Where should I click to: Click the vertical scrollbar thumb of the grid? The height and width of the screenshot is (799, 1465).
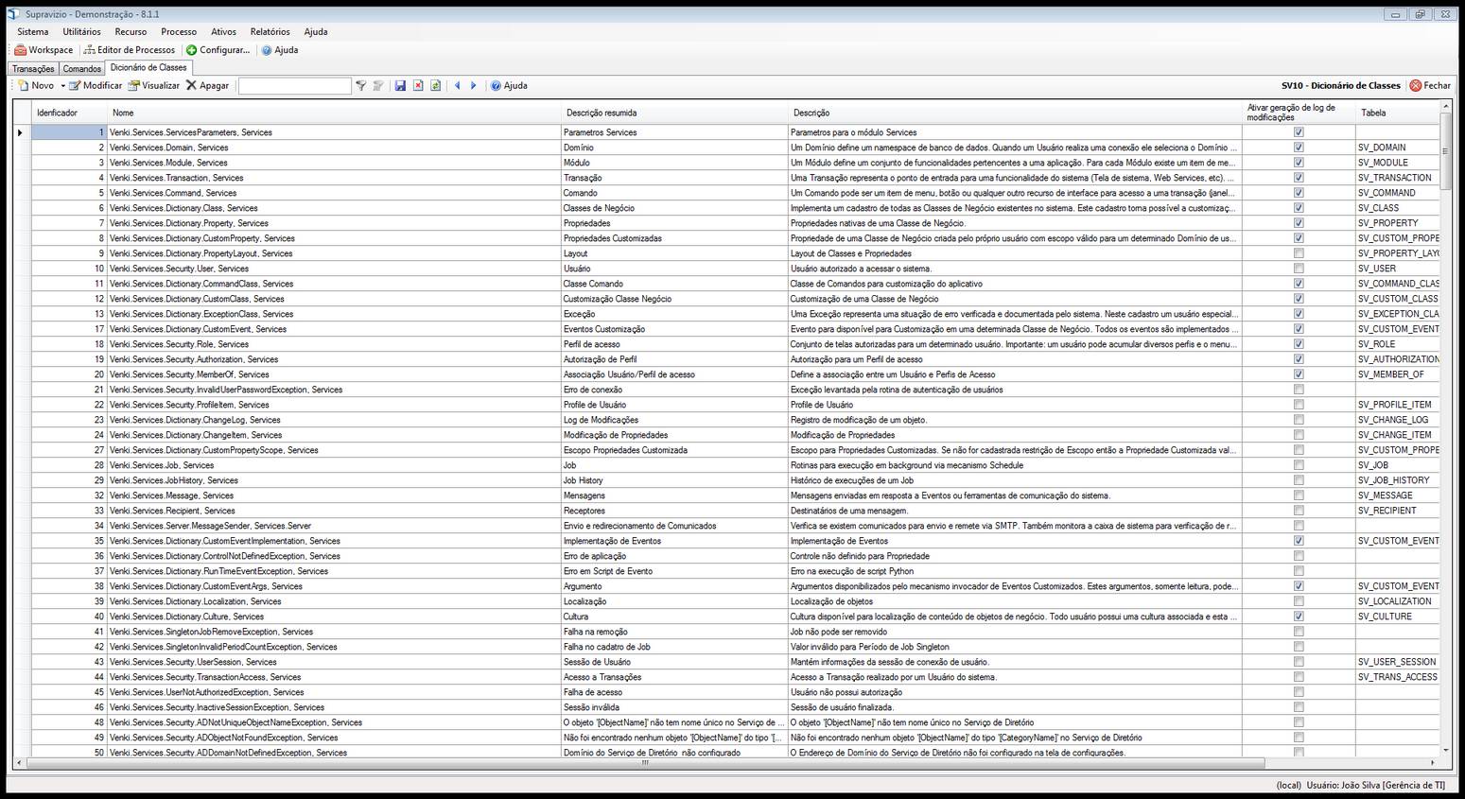(x=1445, y=151)
